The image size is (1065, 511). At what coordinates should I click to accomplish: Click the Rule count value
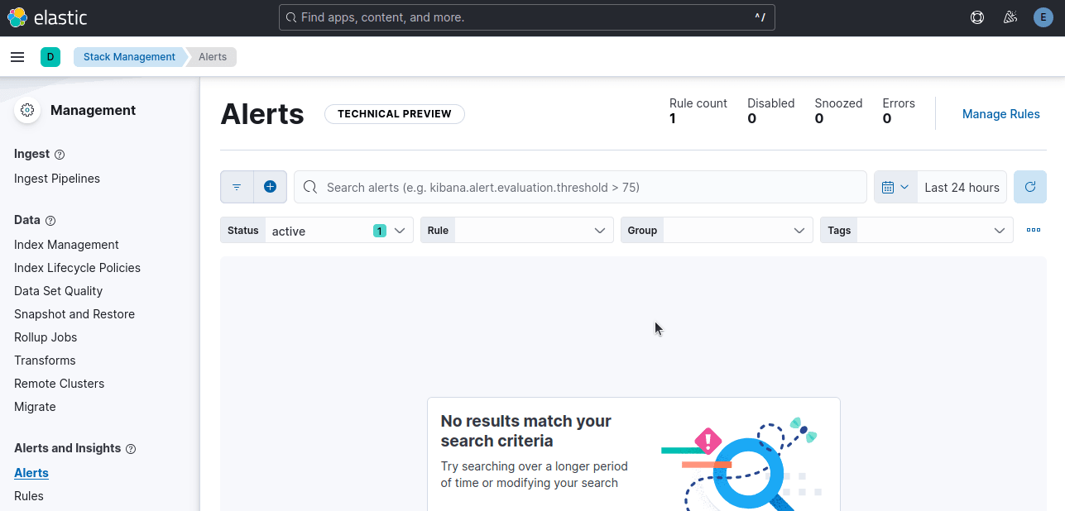tap(673, 119)
